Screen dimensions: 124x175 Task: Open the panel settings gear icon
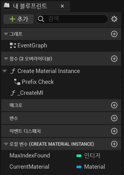(114, 19)
